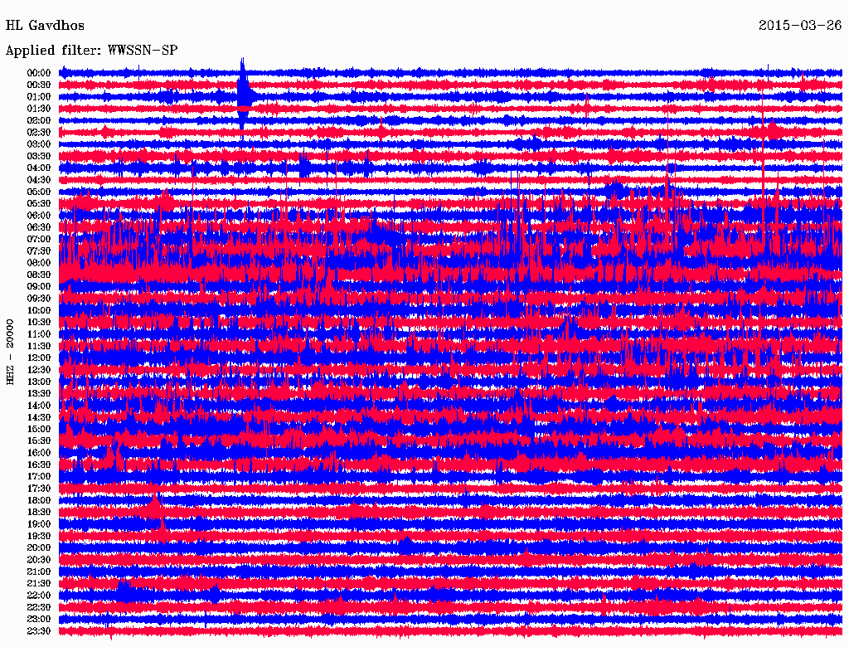Screen dimensions: 849x647
Task: Click the 'HHZ - 20000' axis label
Action: pyautogui.click(x=10, y=353)
